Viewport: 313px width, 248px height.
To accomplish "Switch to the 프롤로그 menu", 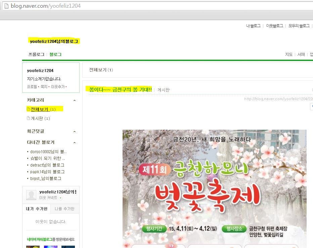I will coord(36,54).
